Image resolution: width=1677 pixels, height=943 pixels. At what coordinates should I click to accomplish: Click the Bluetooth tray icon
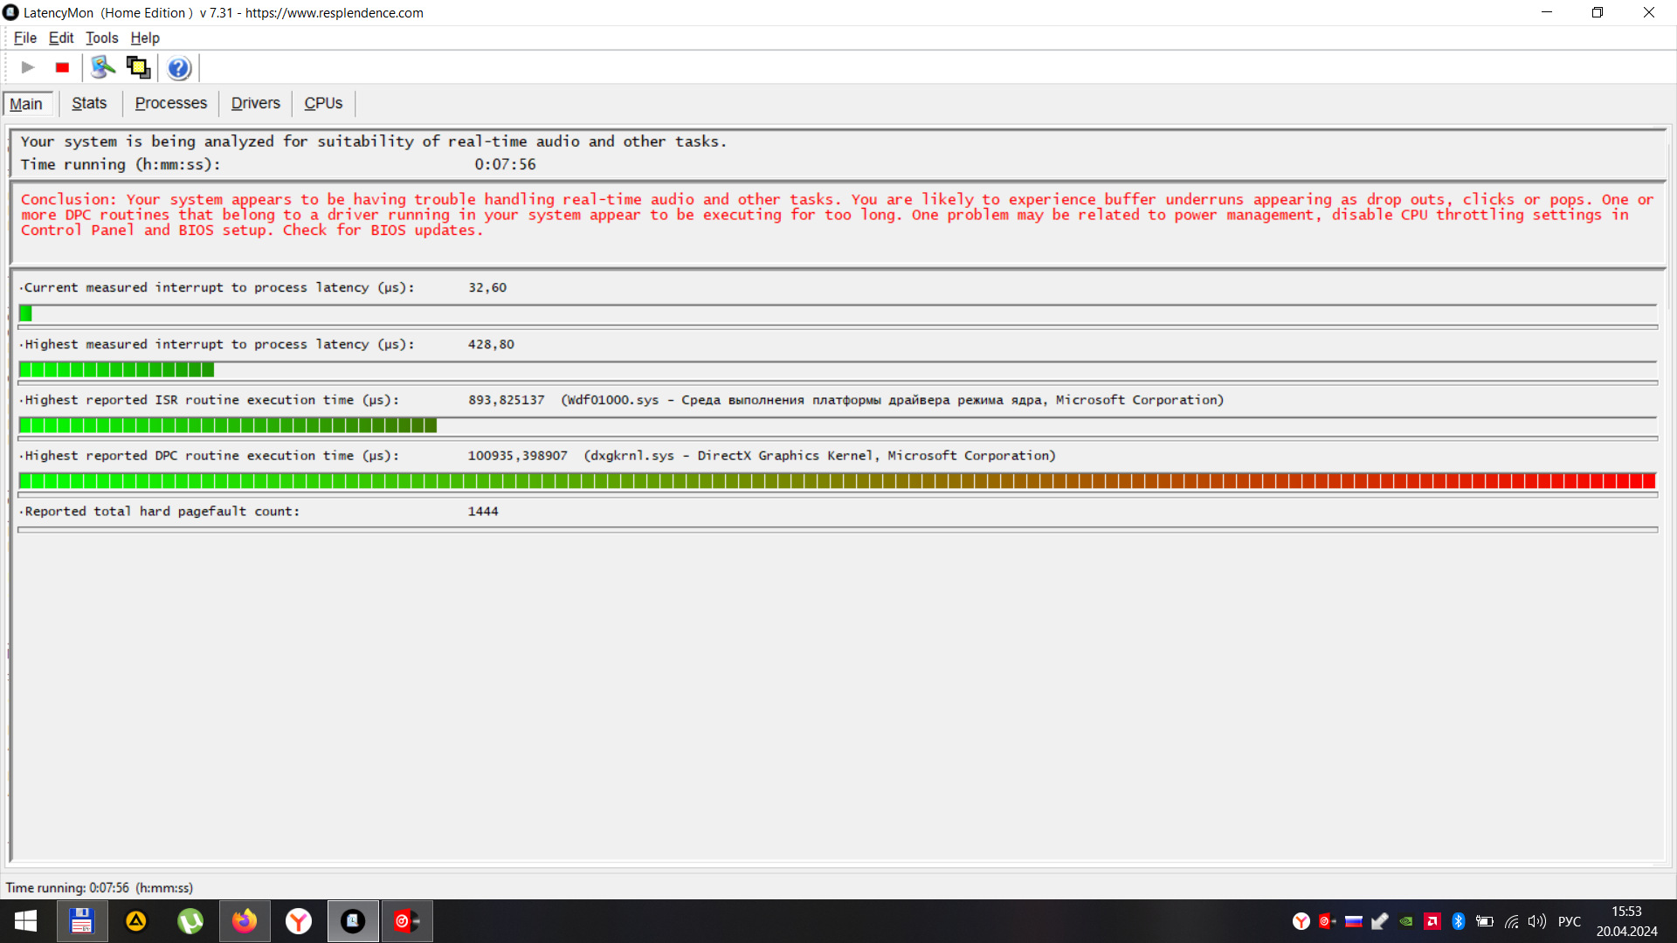1458,921
